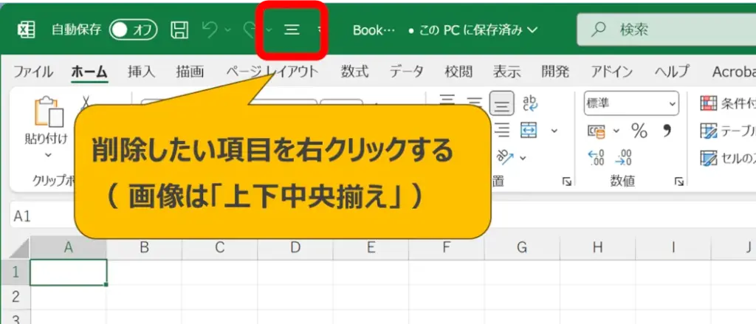Viewport: 756px width, 324px height.
Task: Click Increase Decimal icon
Action: [597, 157]
